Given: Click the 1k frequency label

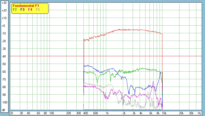Looking at the screenshot, I should [x=107, y=113].
